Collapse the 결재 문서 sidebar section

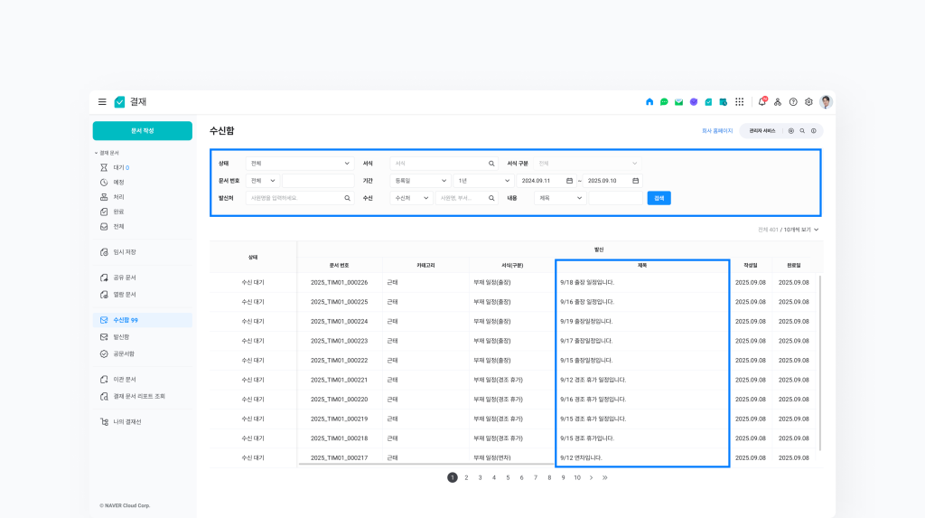[96, 153]
